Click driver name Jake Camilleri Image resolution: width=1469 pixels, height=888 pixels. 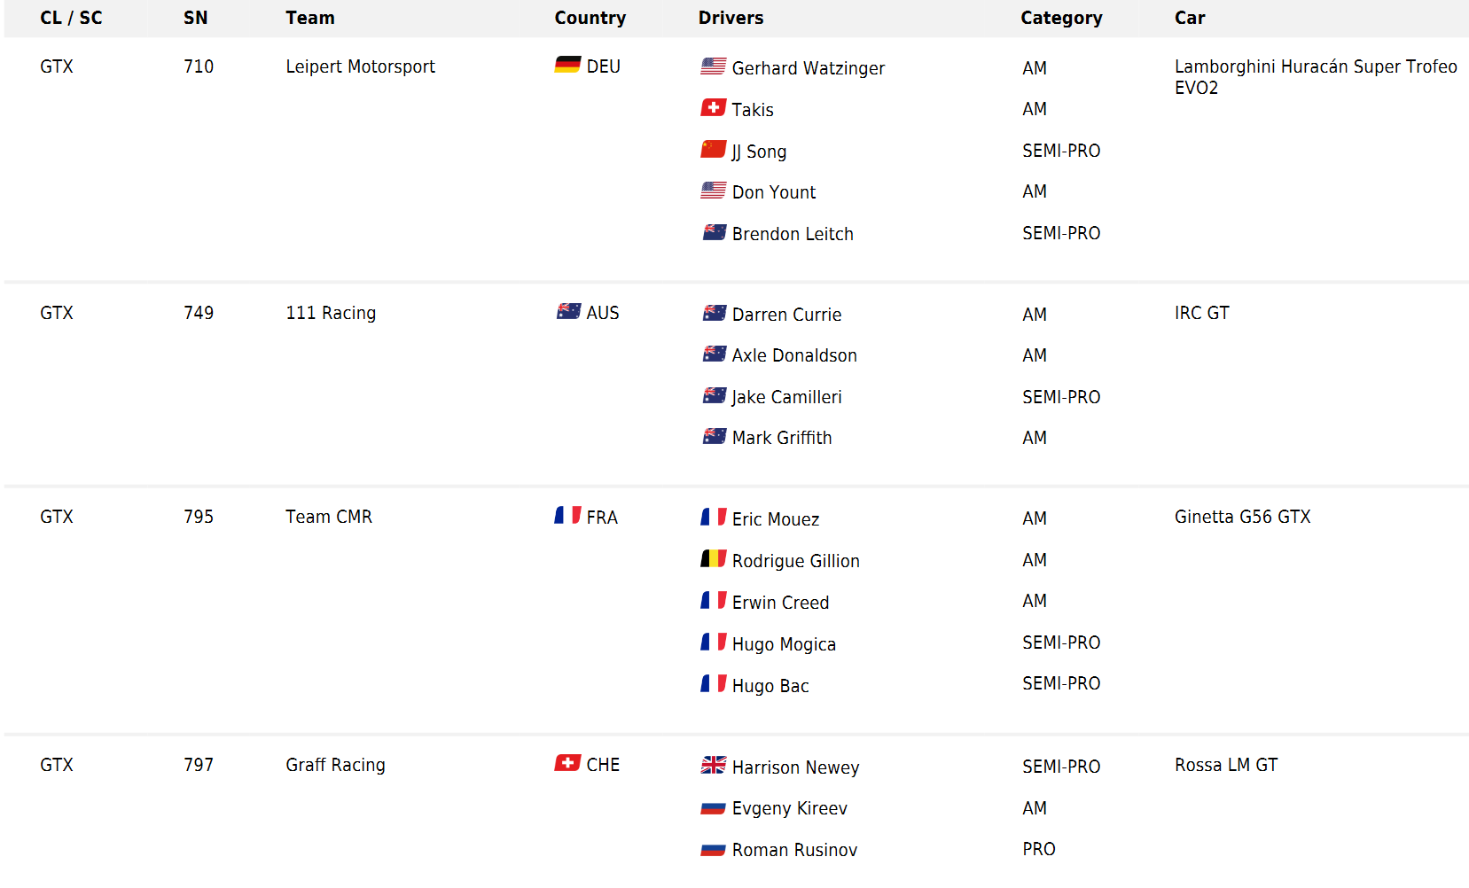[x=786, y=397]
